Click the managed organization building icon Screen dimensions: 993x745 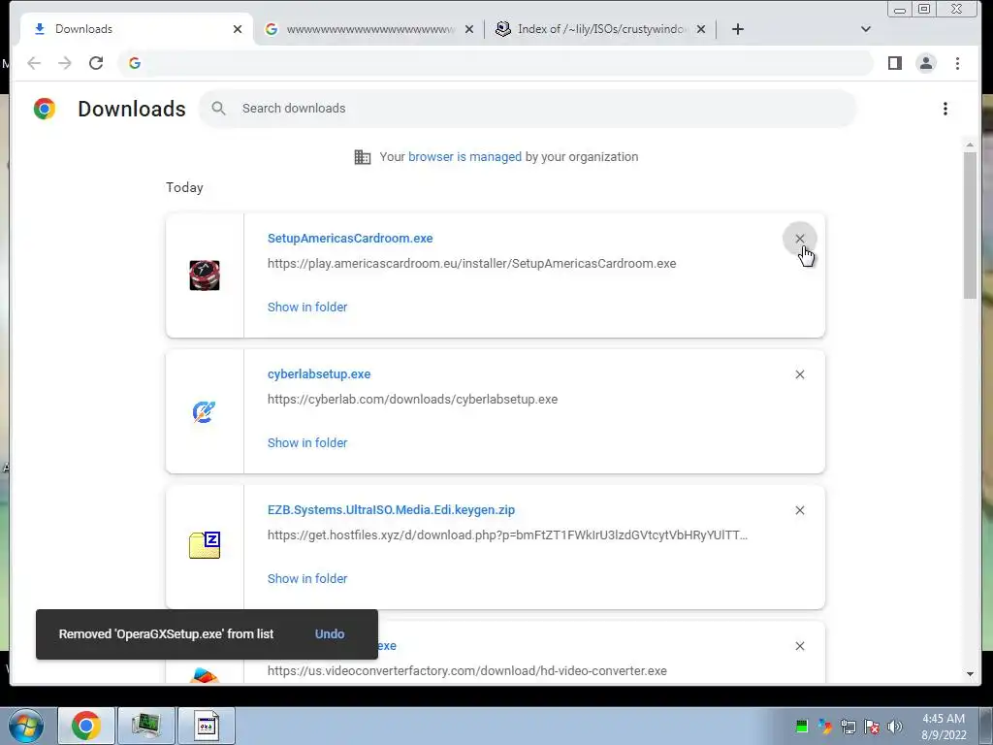click(x=363, y=156)
